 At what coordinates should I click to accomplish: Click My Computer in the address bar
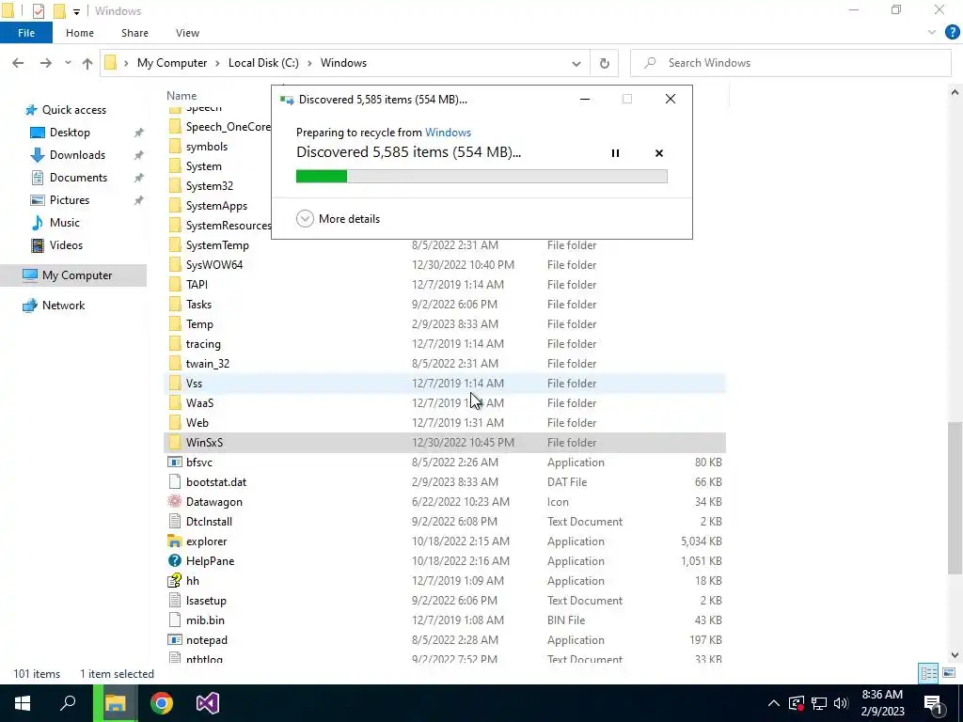point(172,63)
